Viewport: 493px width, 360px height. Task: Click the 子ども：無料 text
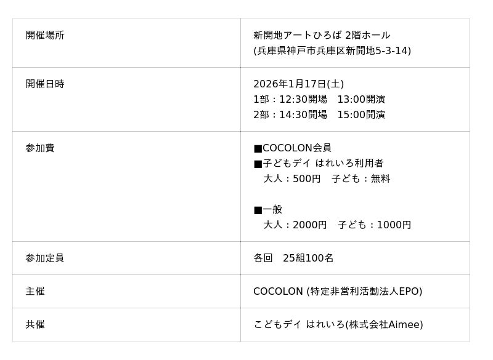pos(361,178)
